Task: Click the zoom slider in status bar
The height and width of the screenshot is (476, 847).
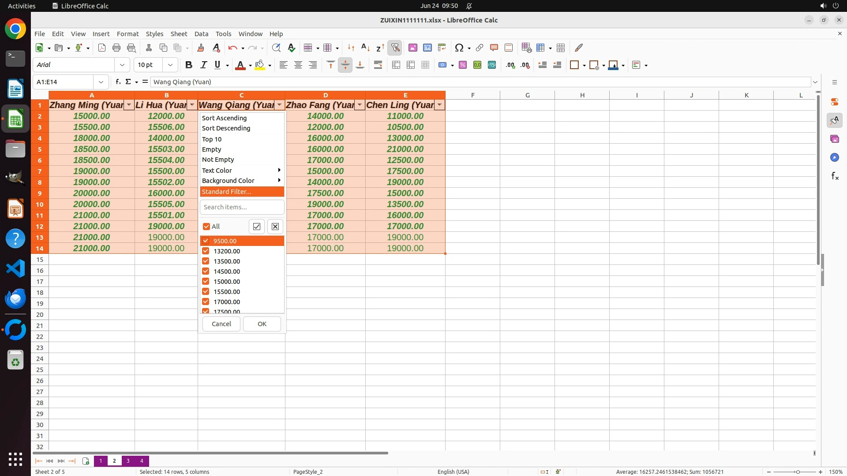Action: [x=797, y=472]
